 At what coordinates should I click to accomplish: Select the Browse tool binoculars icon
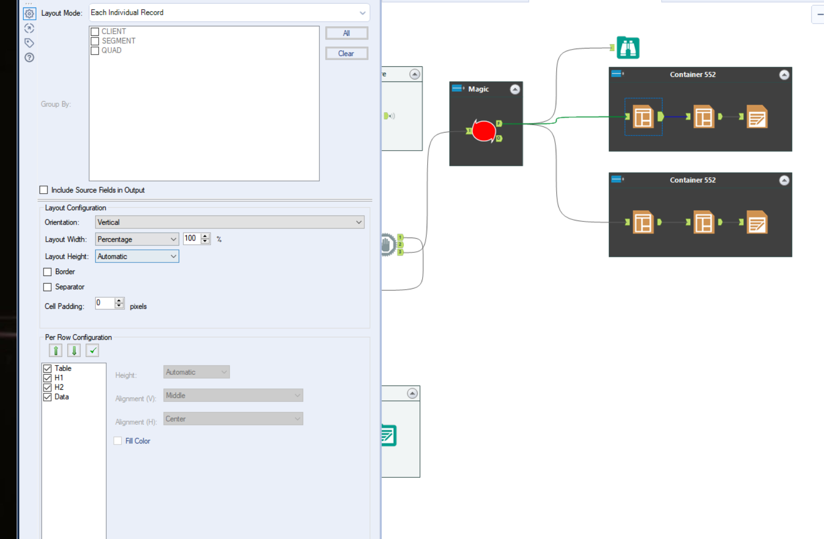(628, 48)
